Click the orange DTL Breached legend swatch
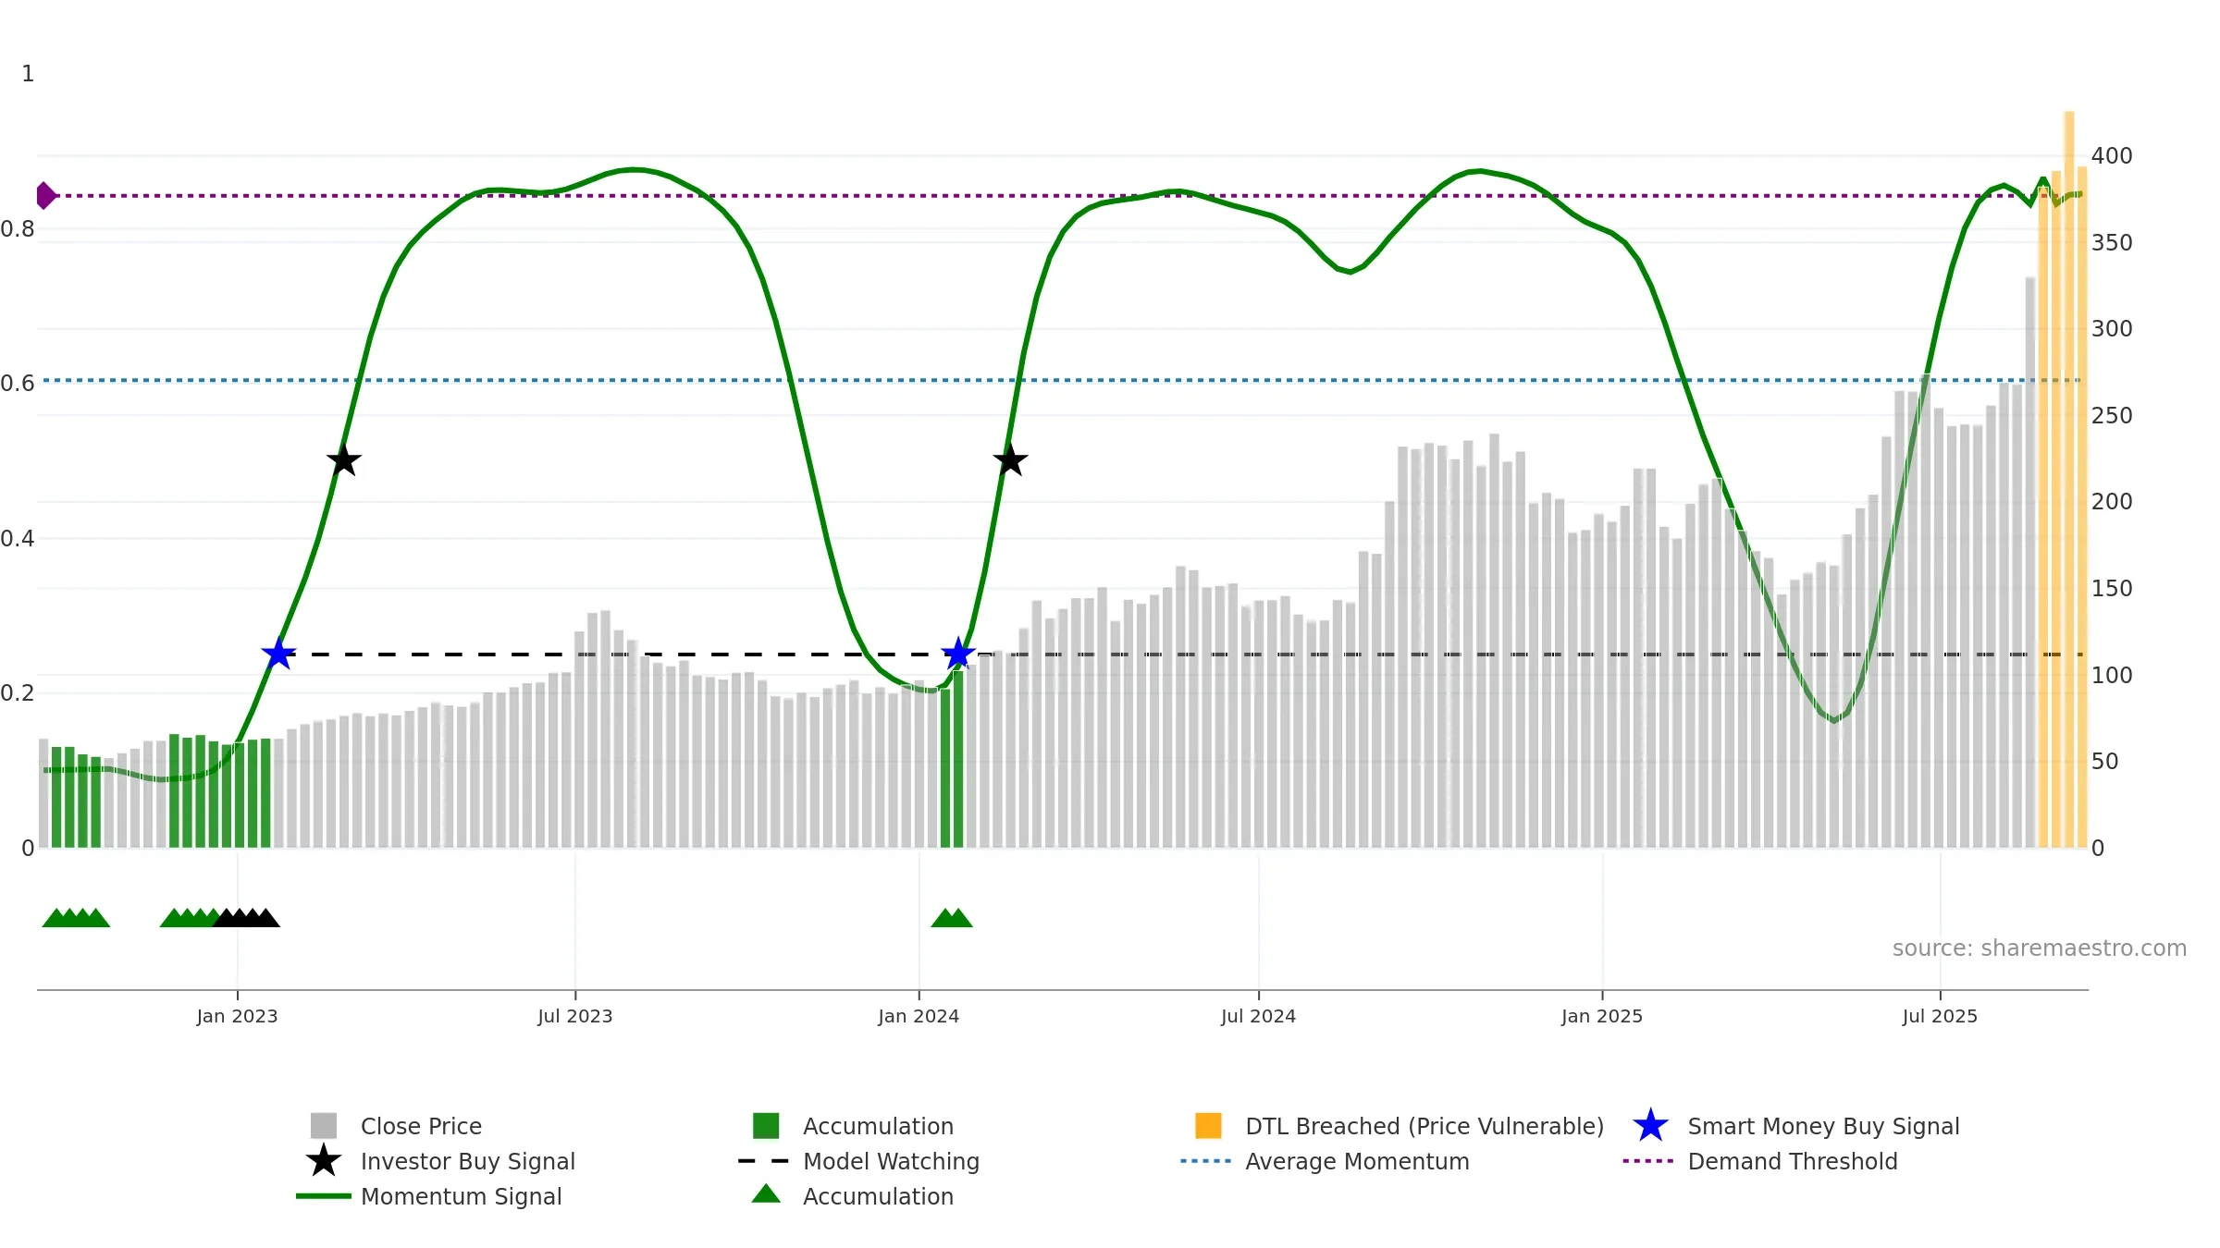This screenshot has height=1248, width=2220. [x=1208, y=1126]
